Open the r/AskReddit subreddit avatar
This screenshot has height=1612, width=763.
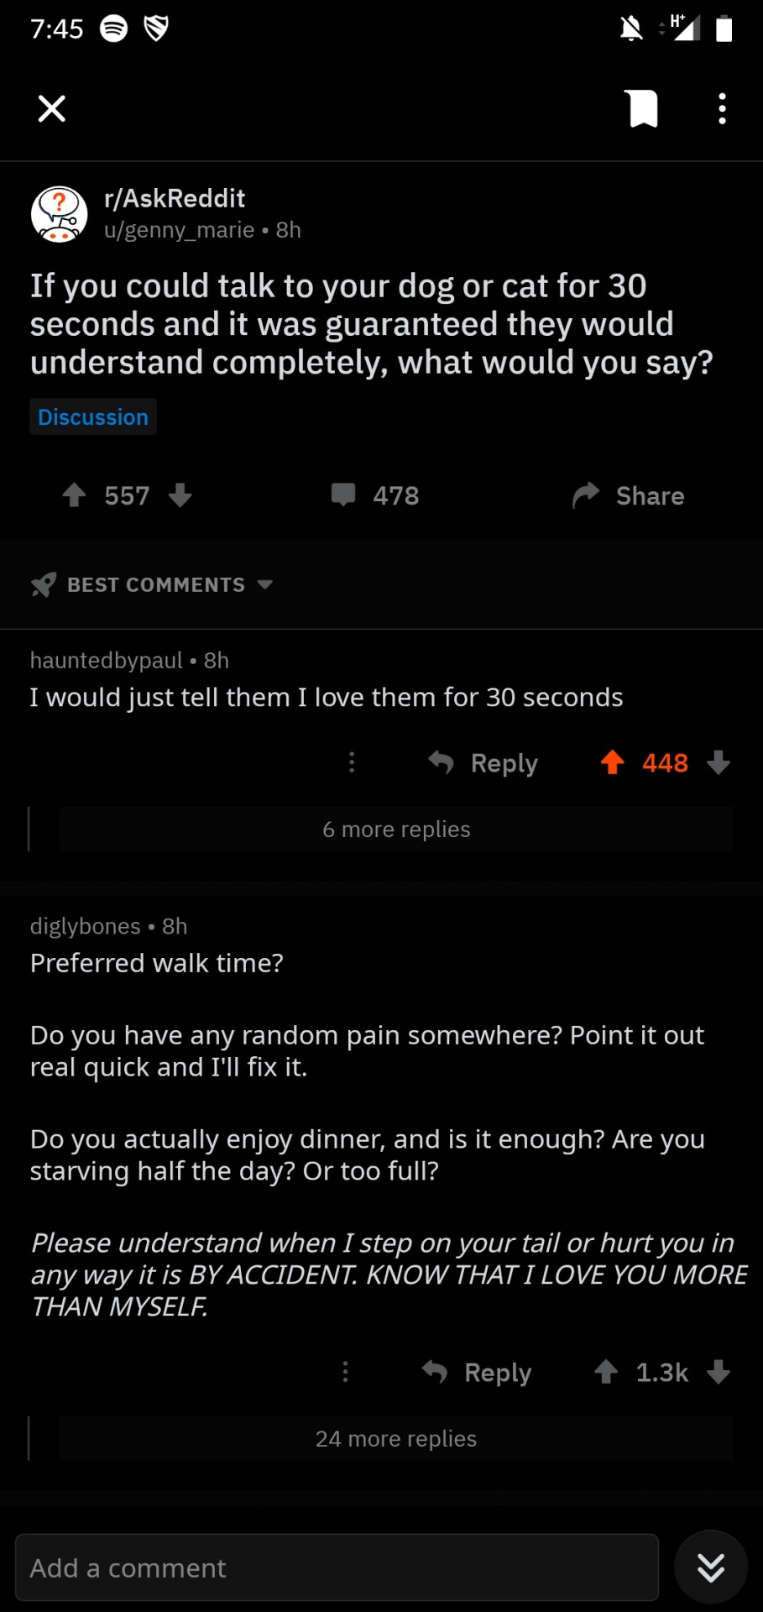59,214
